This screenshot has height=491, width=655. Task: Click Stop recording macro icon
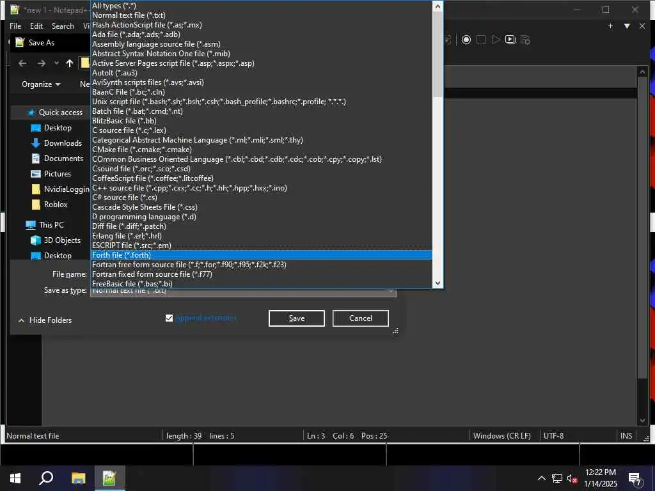coord(481,40)
